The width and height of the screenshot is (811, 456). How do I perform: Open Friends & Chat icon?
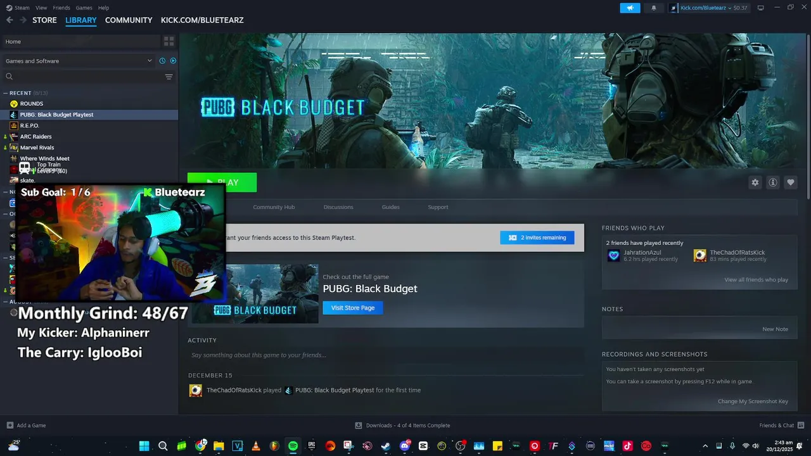point(801,425)
